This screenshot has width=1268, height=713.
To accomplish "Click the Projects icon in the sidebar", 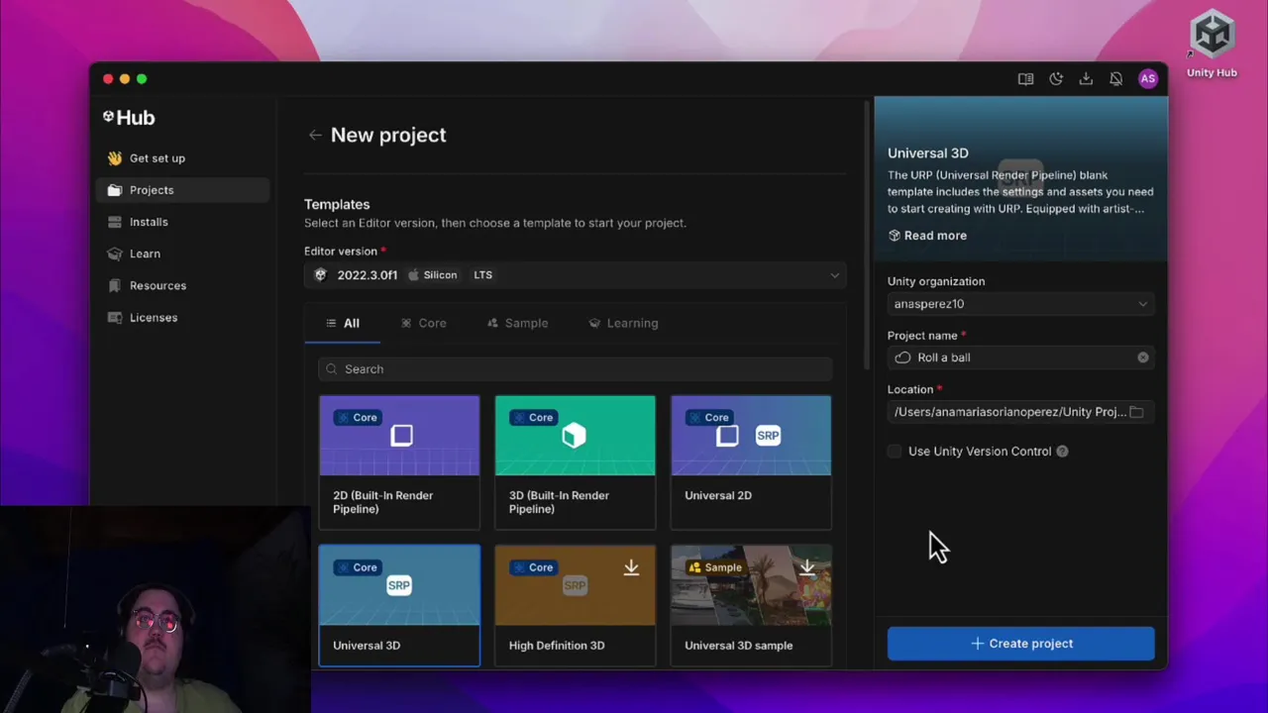I will [x=115, y=190].
